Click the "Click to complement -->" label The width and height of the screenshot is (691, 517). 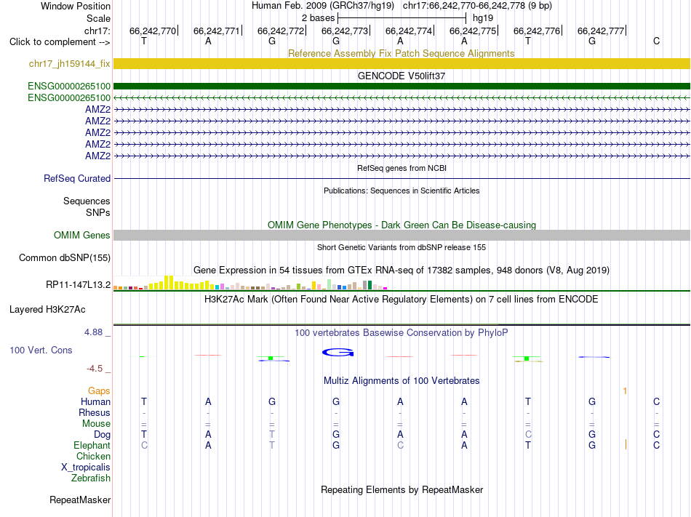(60, 42)
